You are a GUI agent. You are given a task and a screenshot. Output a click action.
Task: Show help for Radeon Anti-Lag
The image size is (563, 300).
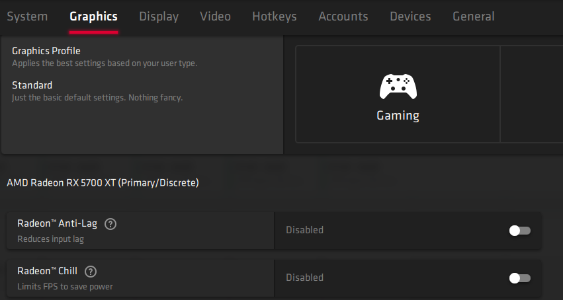click(110, 224)
